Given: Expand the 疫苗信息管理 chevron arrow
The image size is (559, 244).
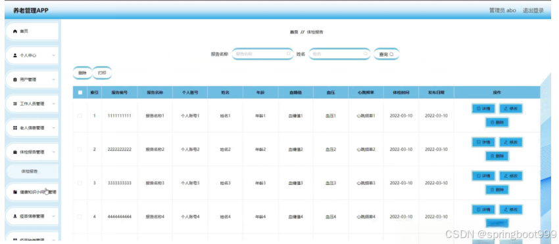Looking at the screenshot, I should pyautogui.click(x=53, y=216).
